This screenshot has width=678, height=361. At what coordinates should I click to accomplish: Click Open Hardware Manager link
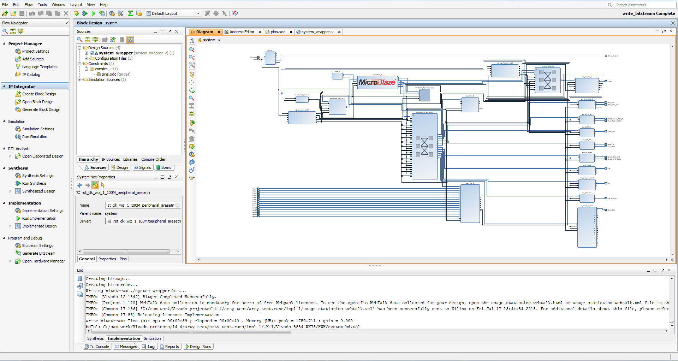pos(43,261)
